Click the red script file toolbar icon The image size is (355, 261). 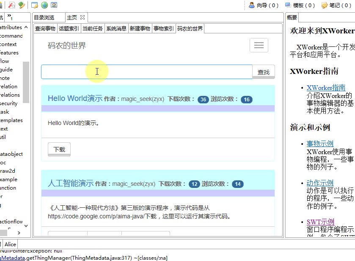coord(12,5)
